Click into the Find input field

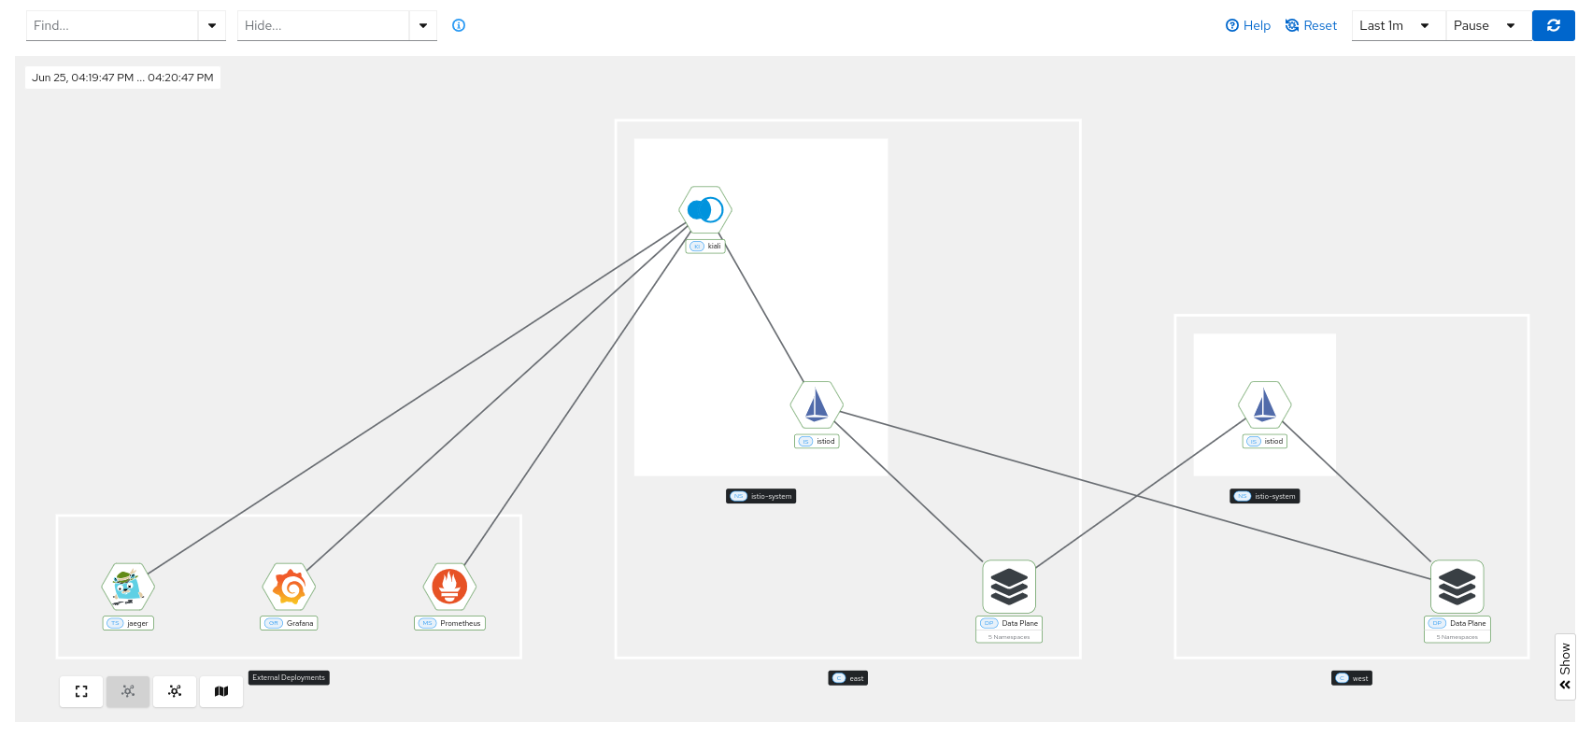pos(112,26)
